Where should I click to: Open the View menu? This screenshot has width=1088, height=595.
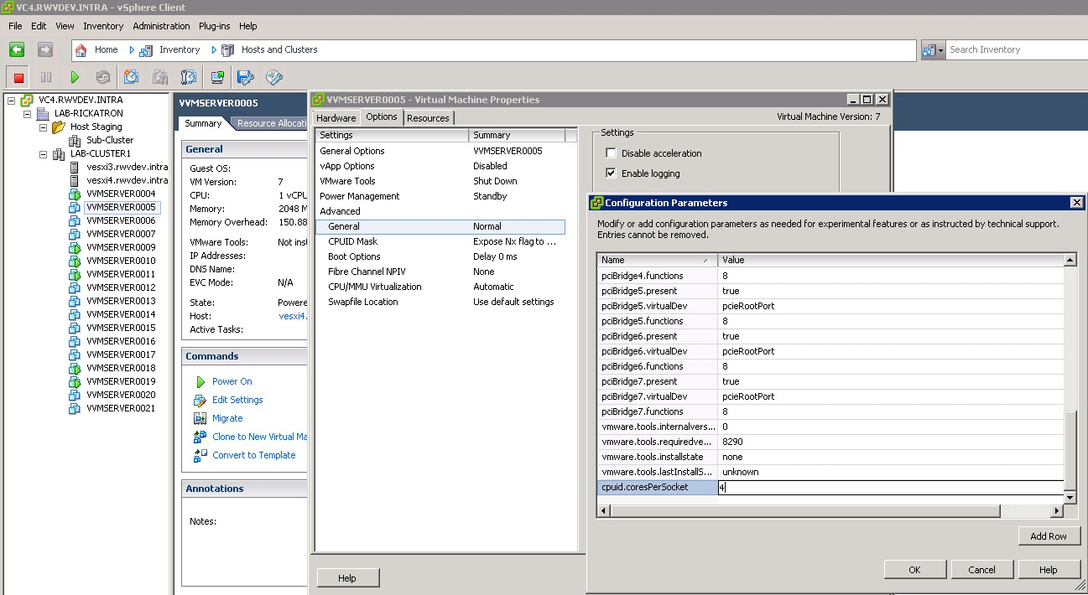65,26
